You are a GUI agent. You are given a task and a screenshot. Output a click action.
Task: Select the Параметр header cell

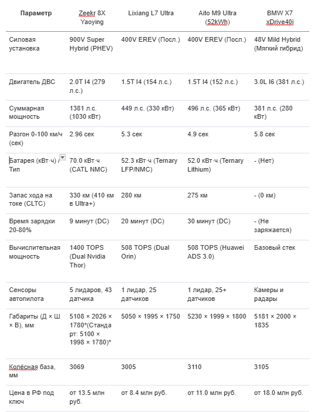pyautogui.click(x=36, y=13)
